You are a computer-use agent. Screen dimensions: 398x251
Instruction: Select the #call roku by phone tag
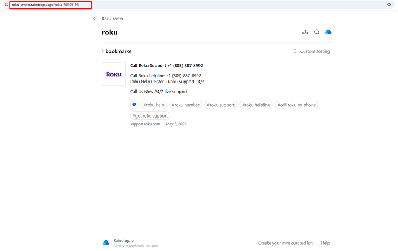[x=297, y=105]
